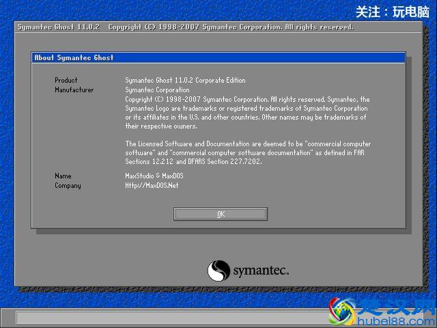Click the Symantec Corporation manufacturer value
The height and width of the screenshot is (328, 437).
[x=157, y=90]
